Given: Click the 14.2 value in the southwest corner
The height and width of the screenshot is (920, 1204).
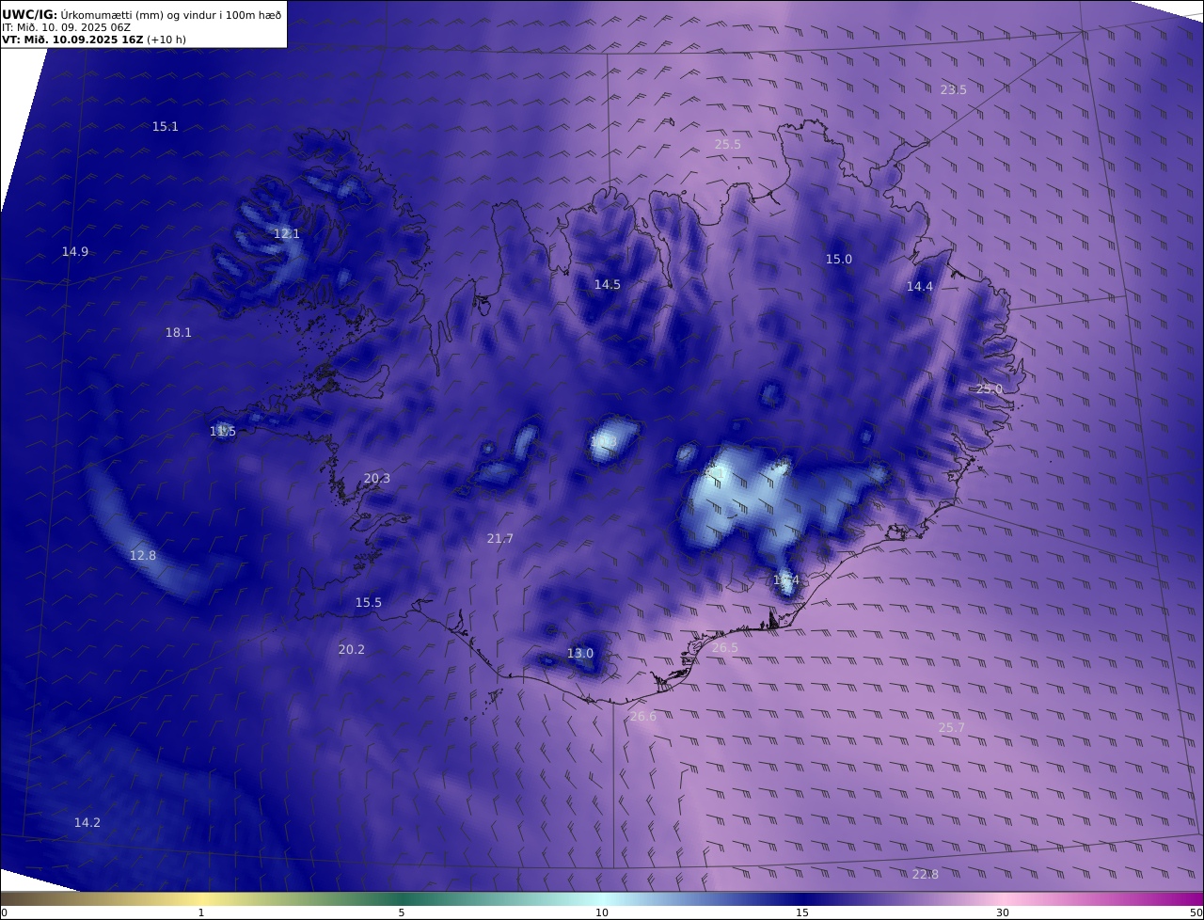Looking at the screenshot, I should 87,822.
